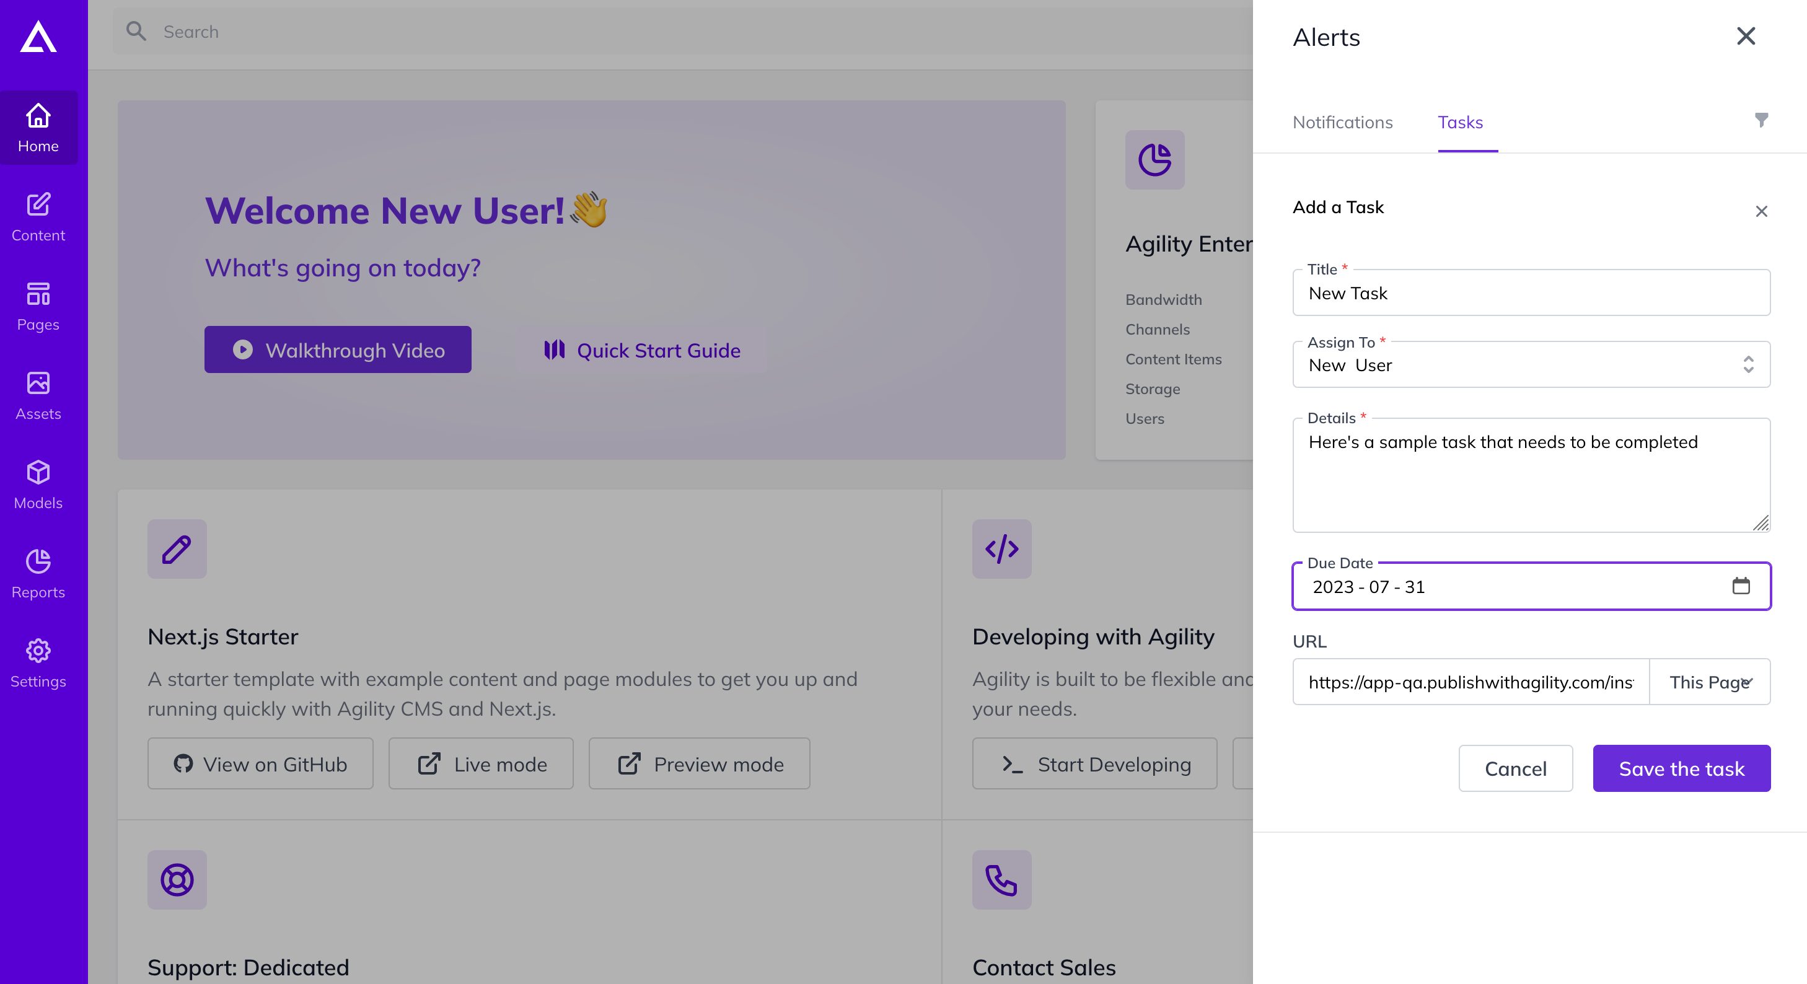The image size is (1807, 984).
Task: Cancel adding the task
Action: (1515, 769)
